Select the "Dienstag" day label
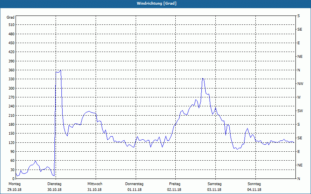The height and width of the screenshot is (194, 311). pos(54,184)
